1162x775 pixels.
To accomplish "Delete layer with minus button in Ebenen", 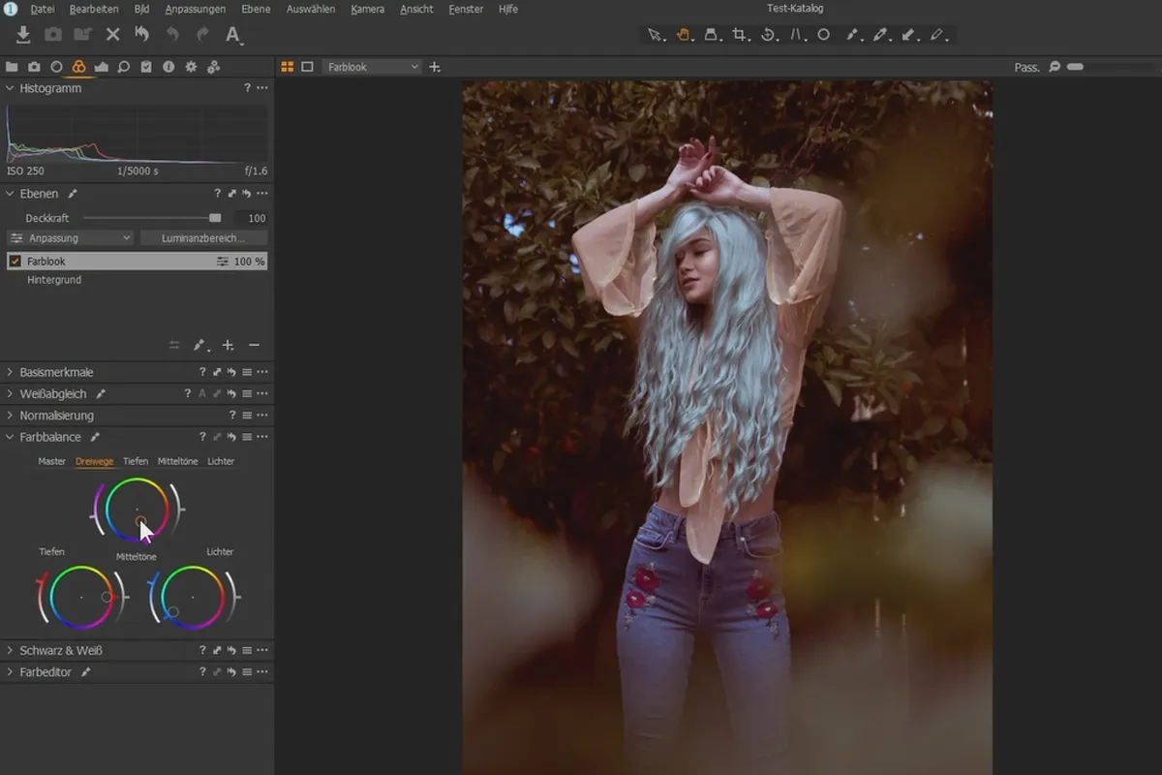I will (254, 345).
